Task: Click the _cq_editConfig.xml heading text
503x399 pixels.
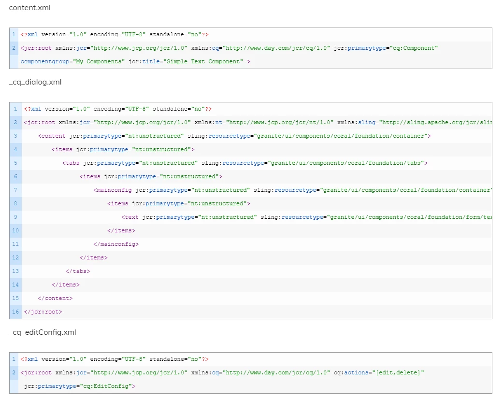Action: [43, 332]
